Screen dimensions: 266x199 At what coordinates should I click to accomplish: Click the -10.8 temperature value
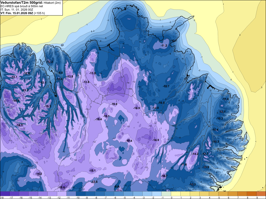[x=59, y=79]
